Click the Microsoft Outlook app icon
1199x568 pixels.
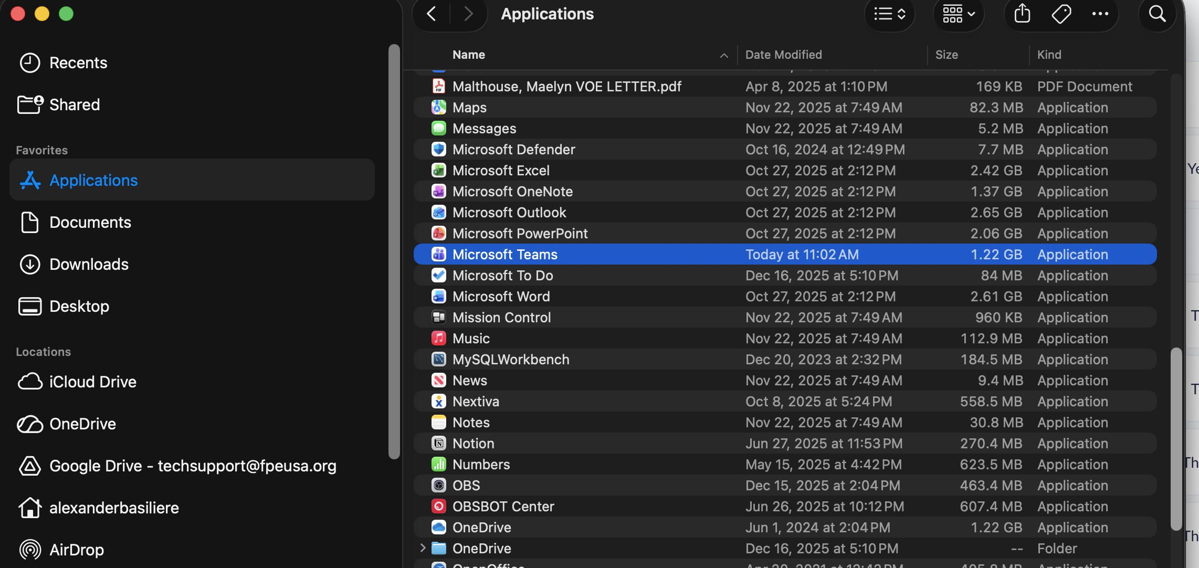pyautogui.click(x=438, y=213)
